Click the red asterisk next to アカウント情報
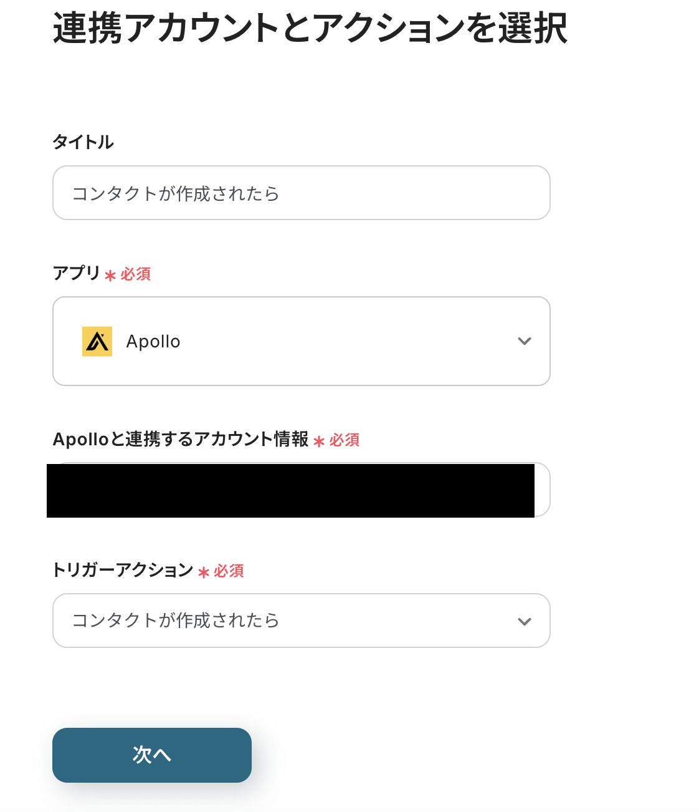The width and height of the screenshot is (699, 812). tap(319, 441)
